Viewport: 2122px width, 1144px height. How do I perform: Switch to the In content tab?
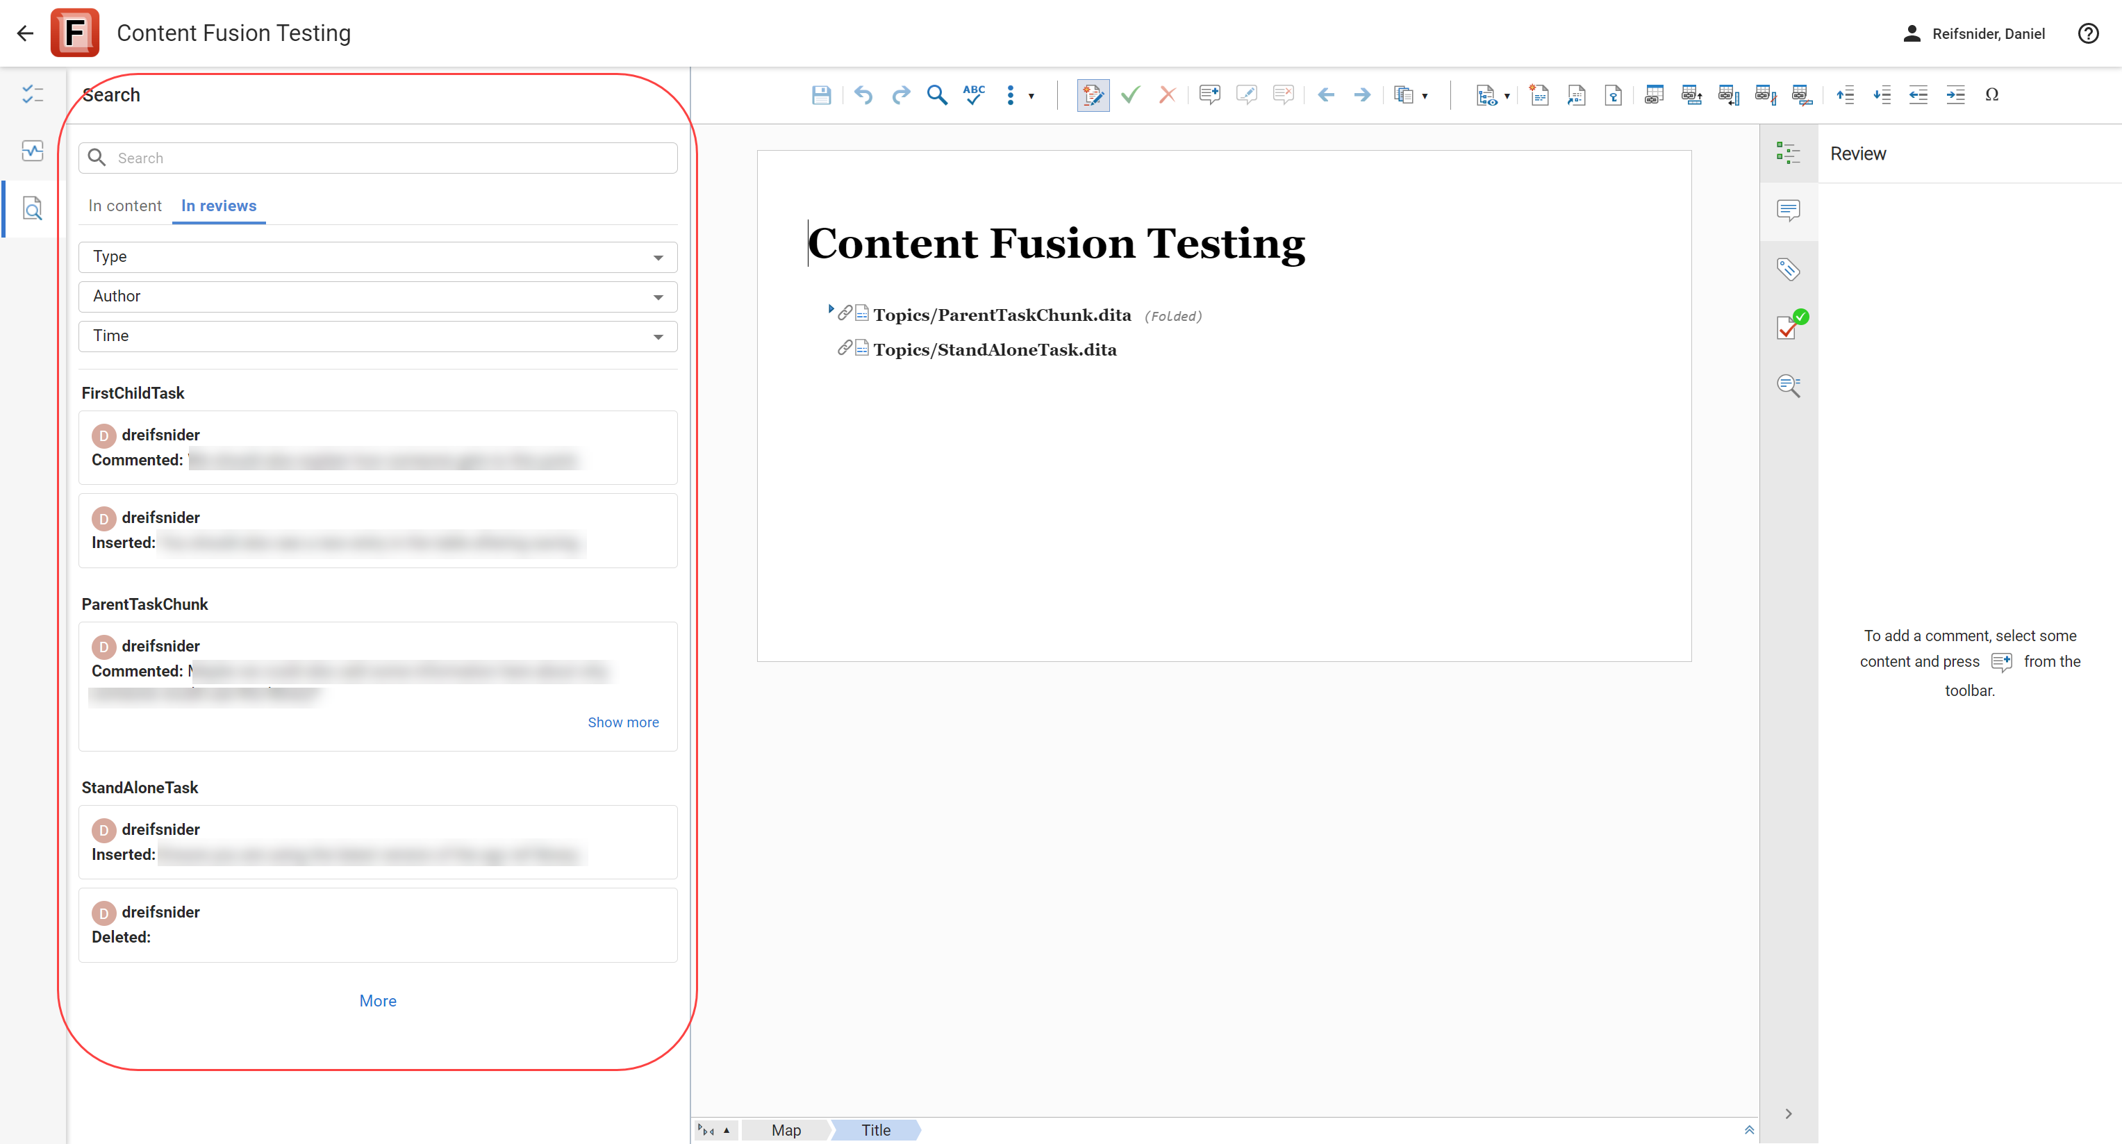point(125,206)
